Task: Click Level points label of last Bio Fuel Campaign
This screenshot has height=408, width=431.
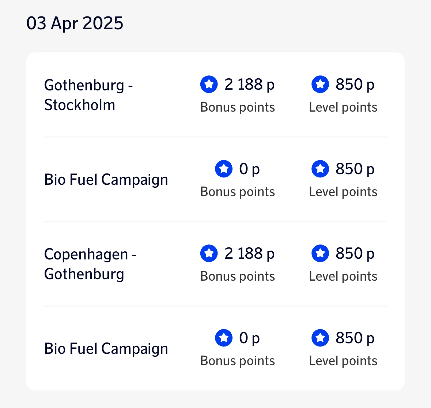Action: (x=343, y=361)
